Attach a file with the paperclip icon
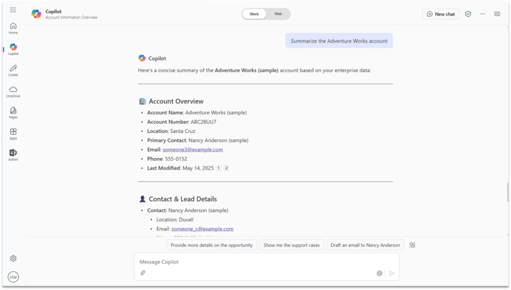The height and width of the screenshot is (290, 511). (142, 274)
